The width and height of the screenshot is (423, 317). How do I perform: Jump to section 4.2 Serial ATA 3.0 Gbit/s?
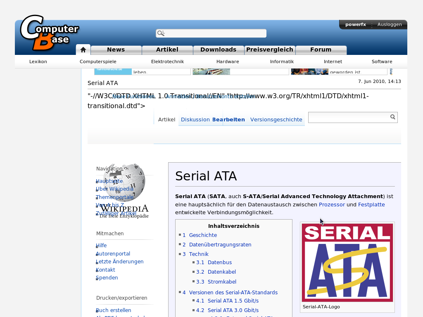tap(228, 310)
